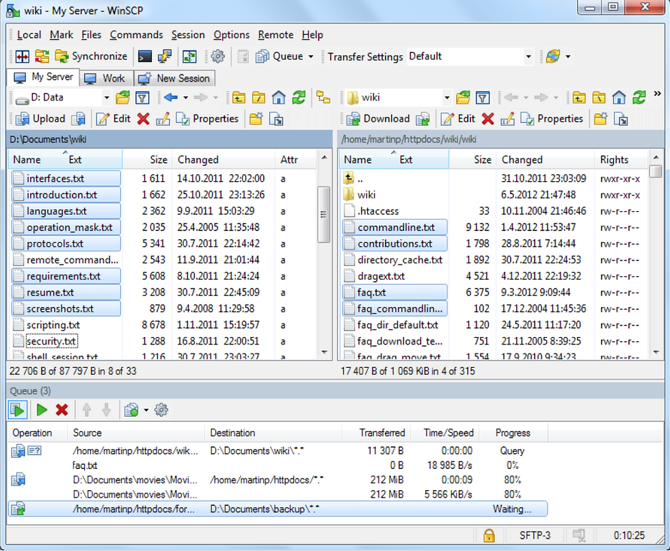This screenshot has height=551, width=670.
Task: Refresh the local panel
Action: 299,98
